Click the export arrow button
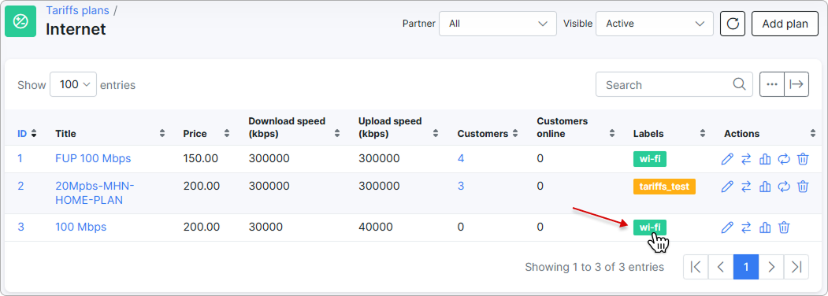This screenshot has width=828, height=296. [796, 84]
